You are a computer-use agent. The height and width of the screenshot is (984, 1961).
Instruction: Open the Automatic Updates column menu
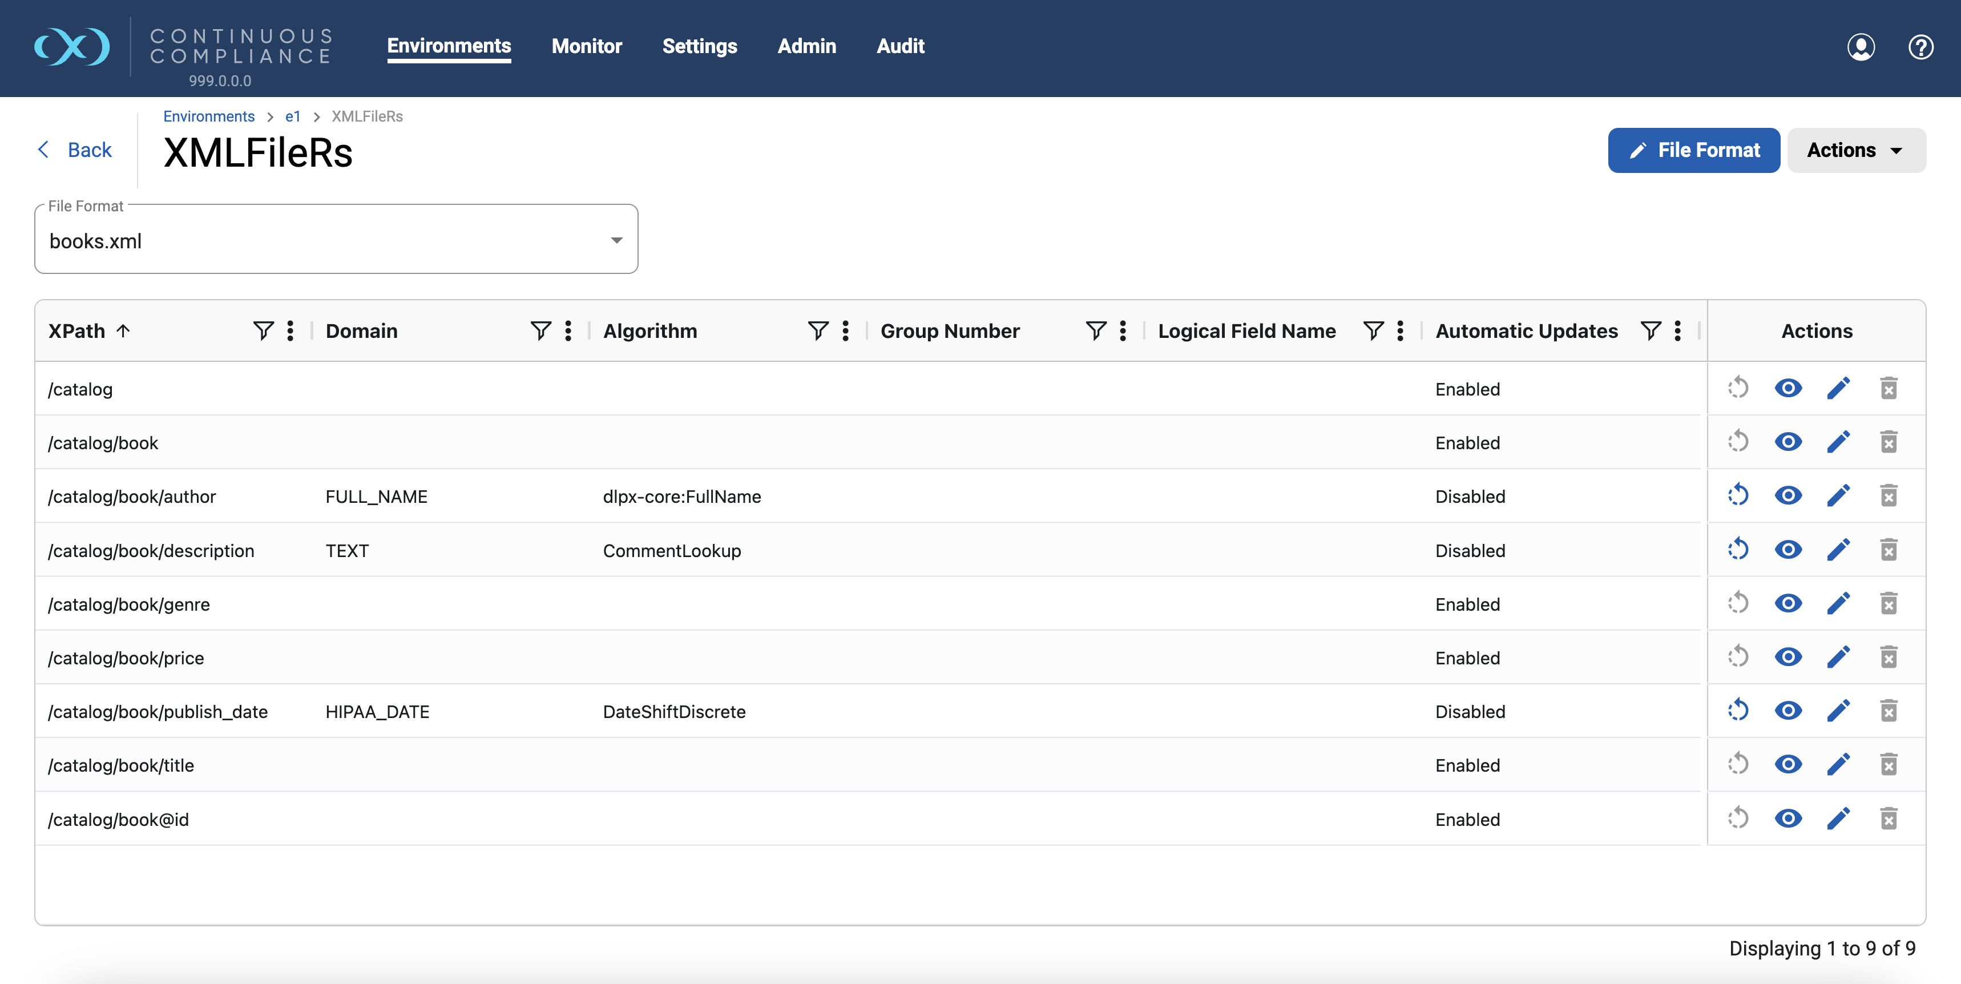point(1678,330)
